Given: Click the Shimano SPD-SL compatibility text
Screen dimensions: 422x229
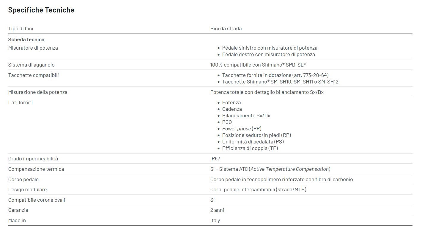Looking at the screenshot, I should click(x=258, y=65).
